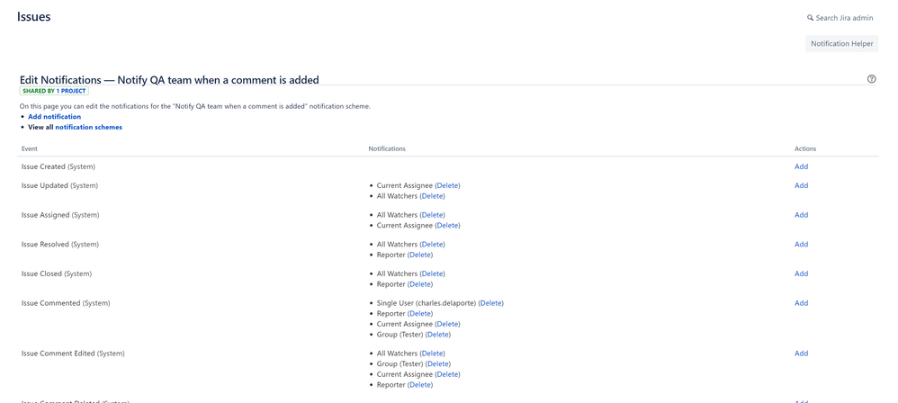Delete Current Assignee from Issue Updated
This screenshot has height=403, width=898.
448,185
